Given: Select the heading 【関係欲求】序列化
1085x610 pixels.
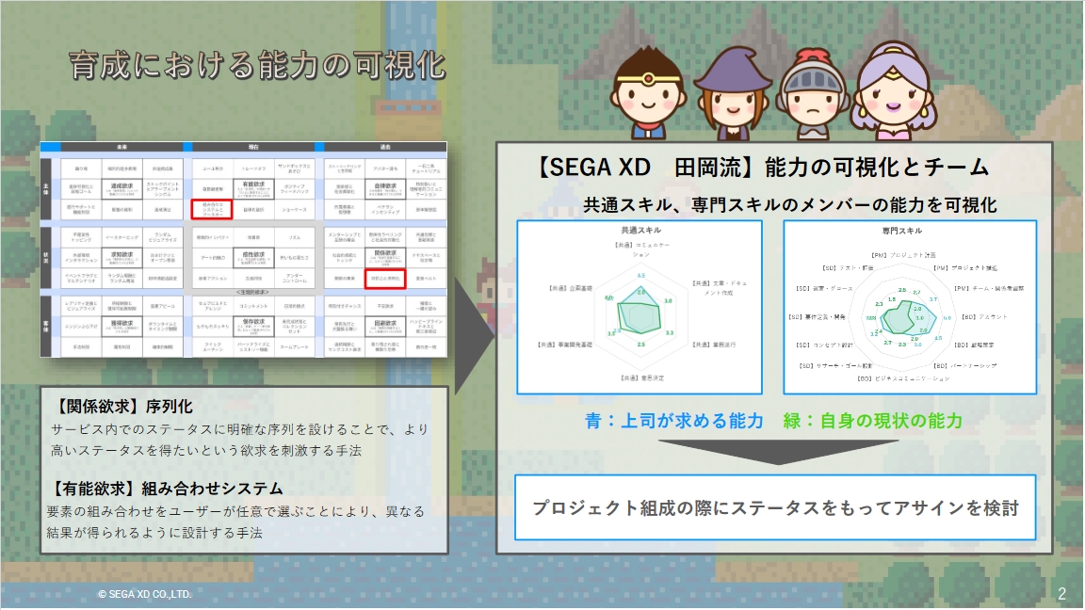Looking at the screenshot, I should pyautogui.click(x=121, y=407).
